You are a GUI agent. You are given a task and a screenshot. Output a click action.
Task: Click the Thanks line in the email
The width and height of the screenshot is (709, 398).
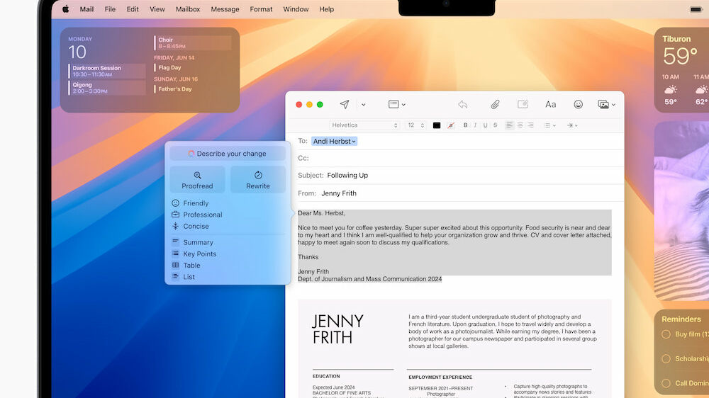[x=308, y=257]
